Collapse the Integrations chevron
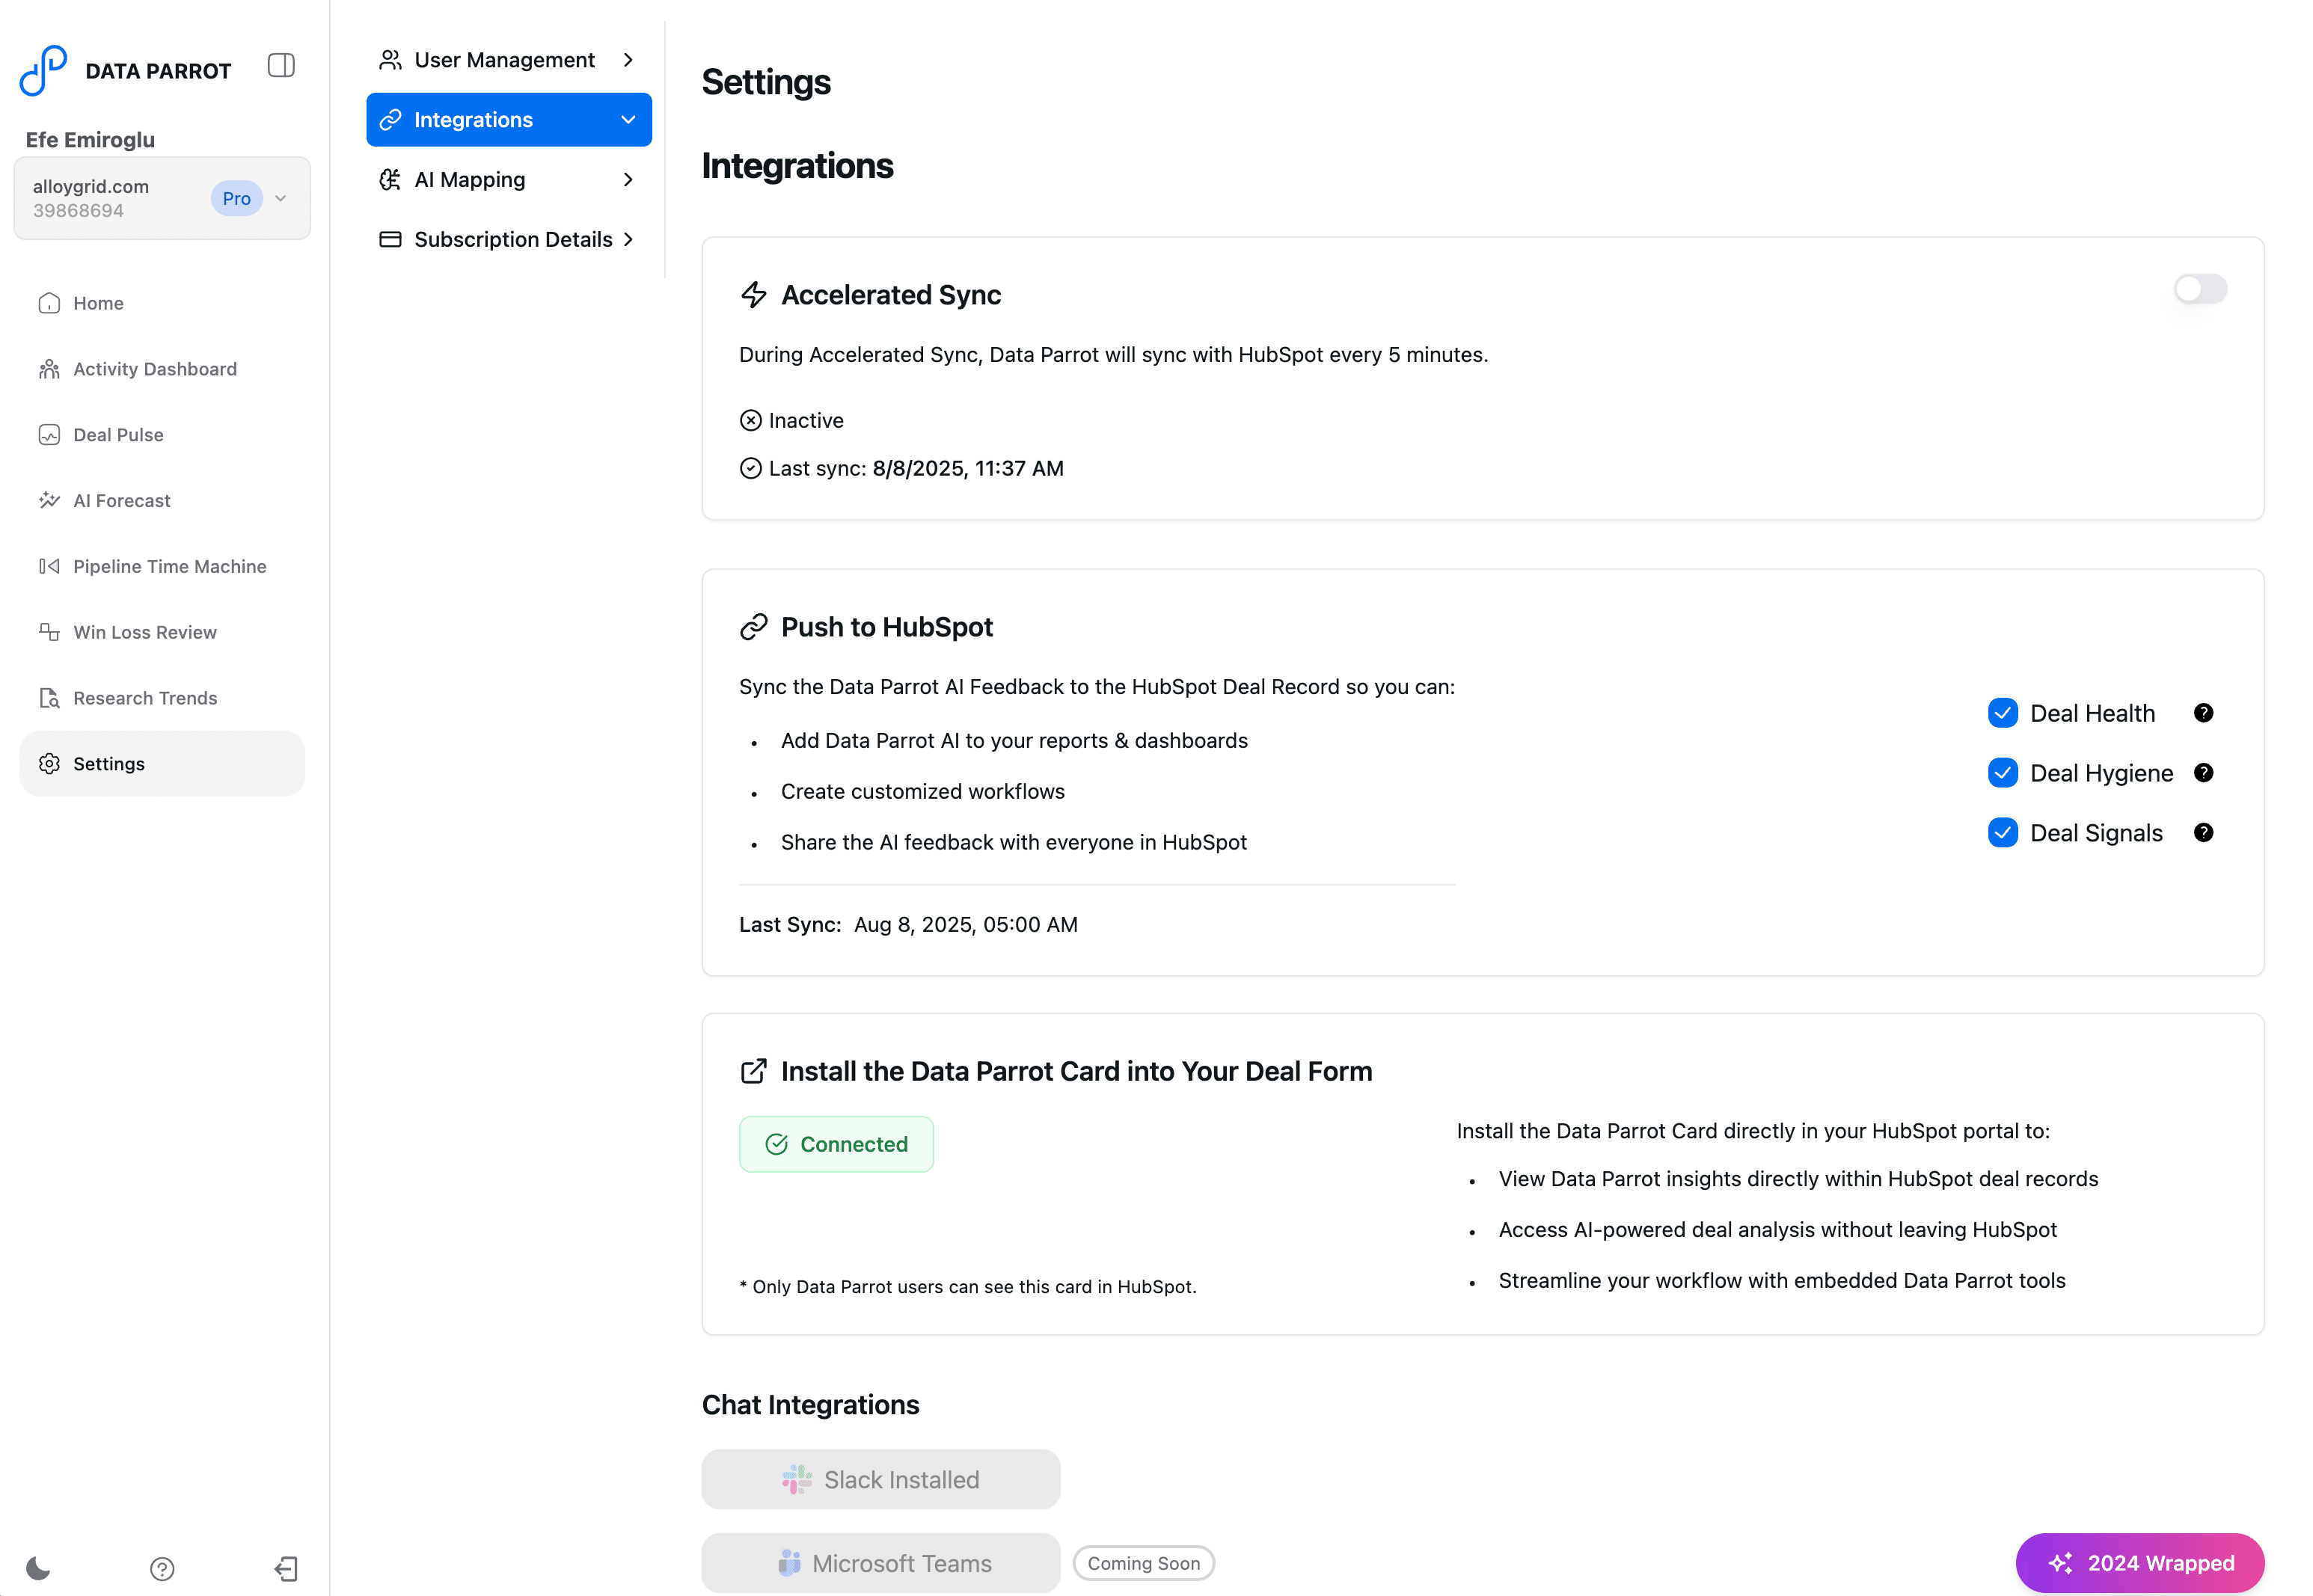 [628, 120]
